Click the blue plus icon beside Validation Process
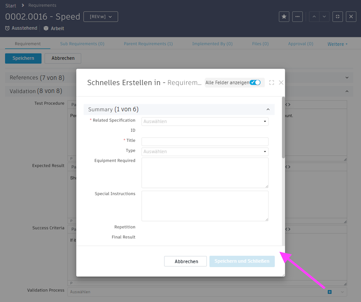This screenshot has width=361, height=302. pyautogui.click(x=330, y=292)
